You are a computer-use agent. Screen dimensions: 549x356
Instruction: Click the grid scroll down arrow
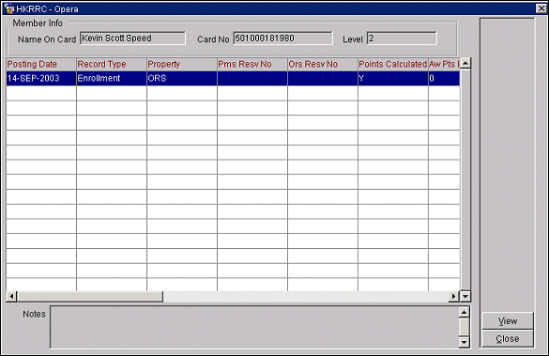point(465,297)
